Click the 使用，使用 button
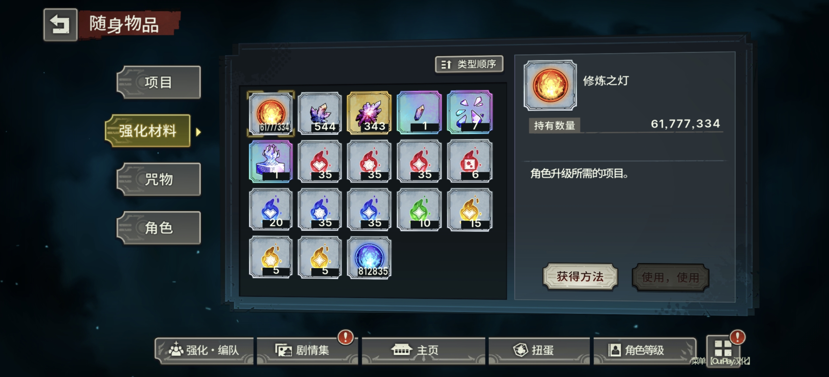 point(671,278)
